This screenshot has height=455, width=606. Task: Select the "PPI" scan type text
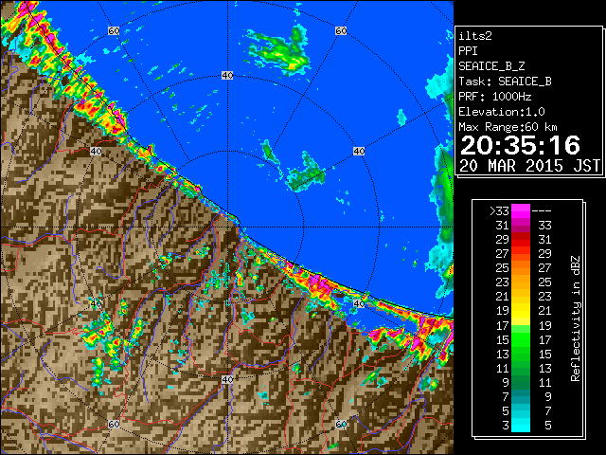click(x=468, y=51)
